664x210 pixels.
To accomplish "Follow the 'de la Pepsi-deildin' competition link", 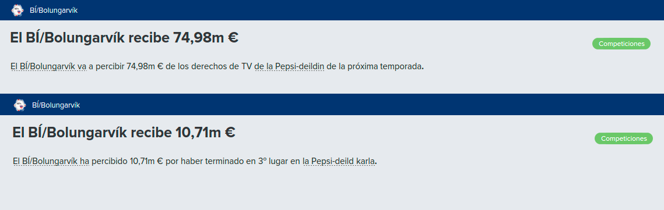I will click(290, 67).
